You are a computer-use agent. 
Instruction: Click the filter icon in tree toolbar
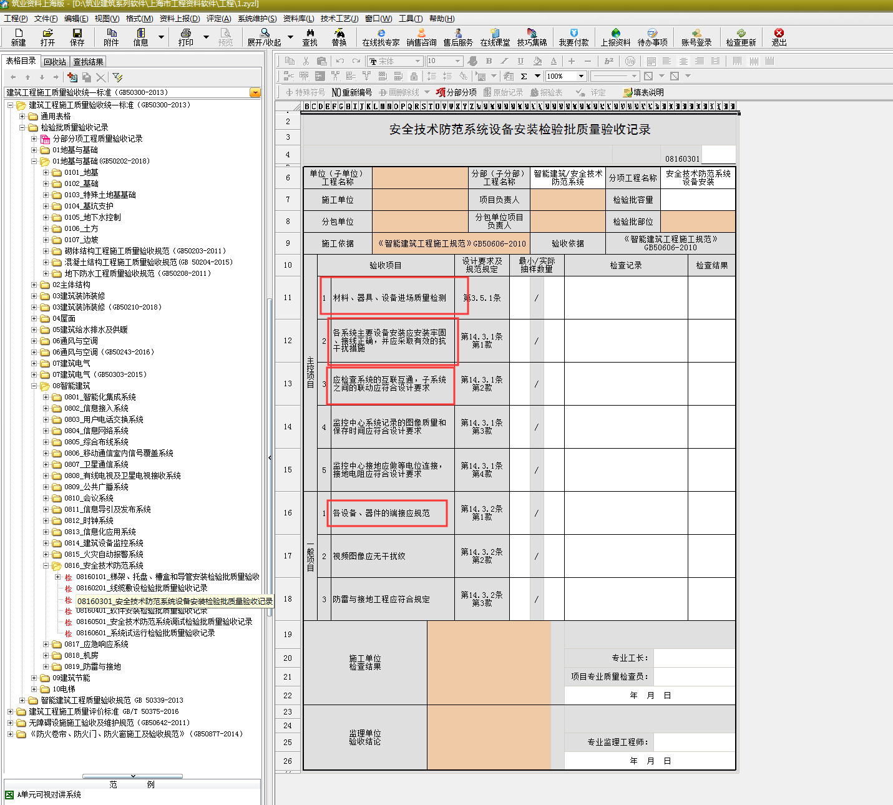coord(117,77)
